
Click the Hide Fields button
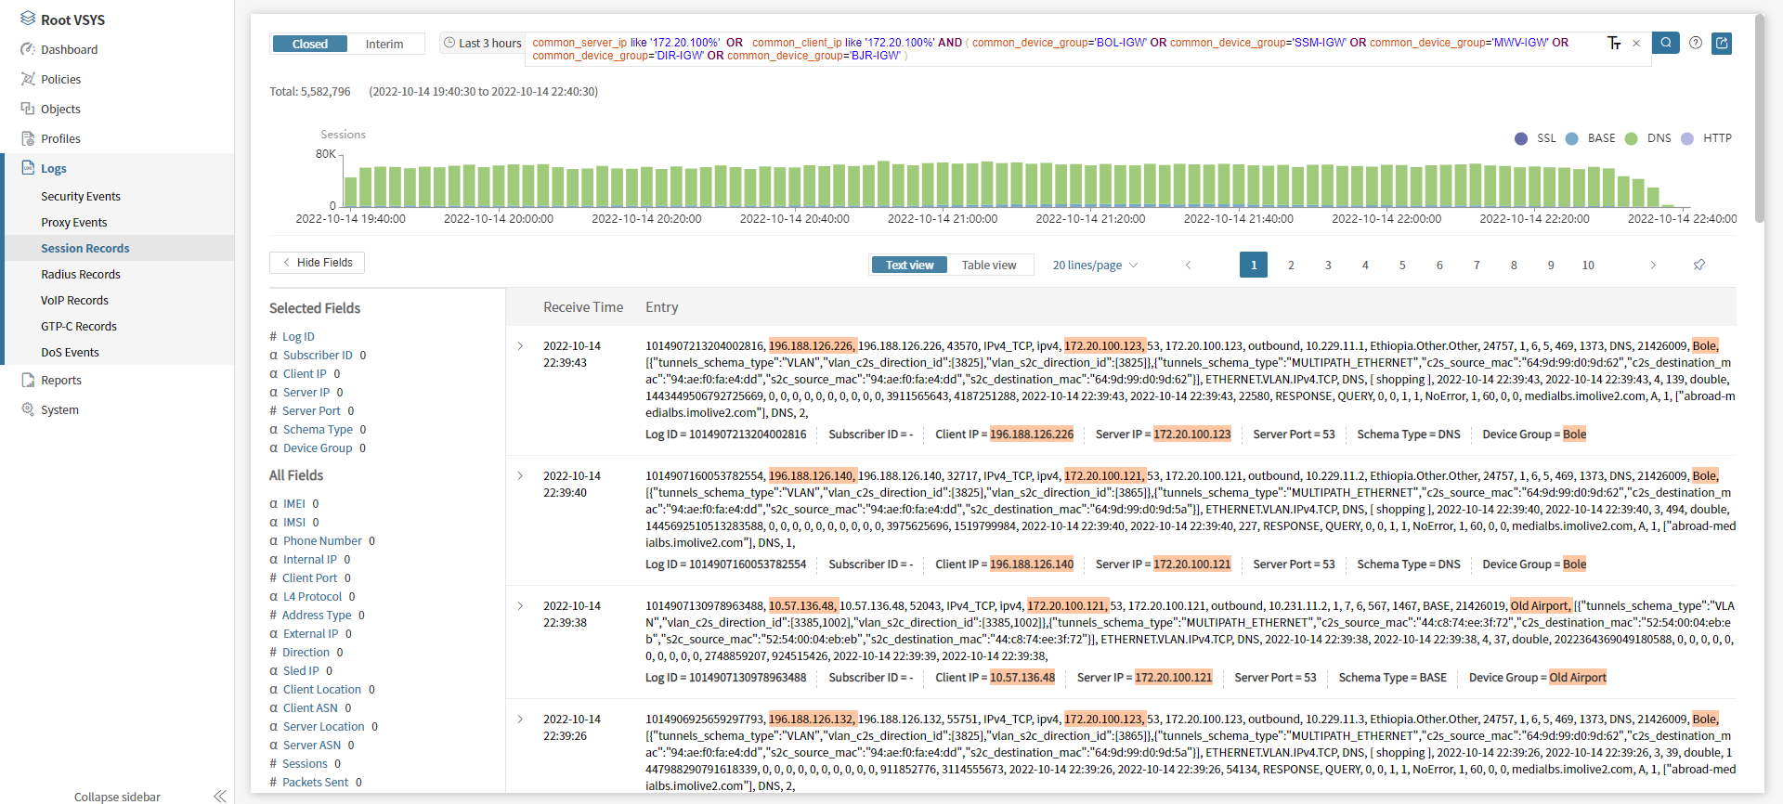(x=317, y=263)
